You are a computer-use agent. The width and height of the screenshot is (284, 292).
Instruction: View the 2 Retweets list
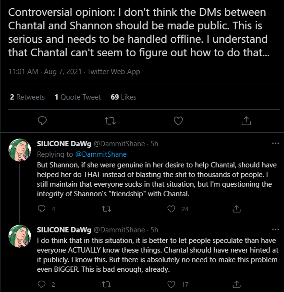click(x=27, y=97)
